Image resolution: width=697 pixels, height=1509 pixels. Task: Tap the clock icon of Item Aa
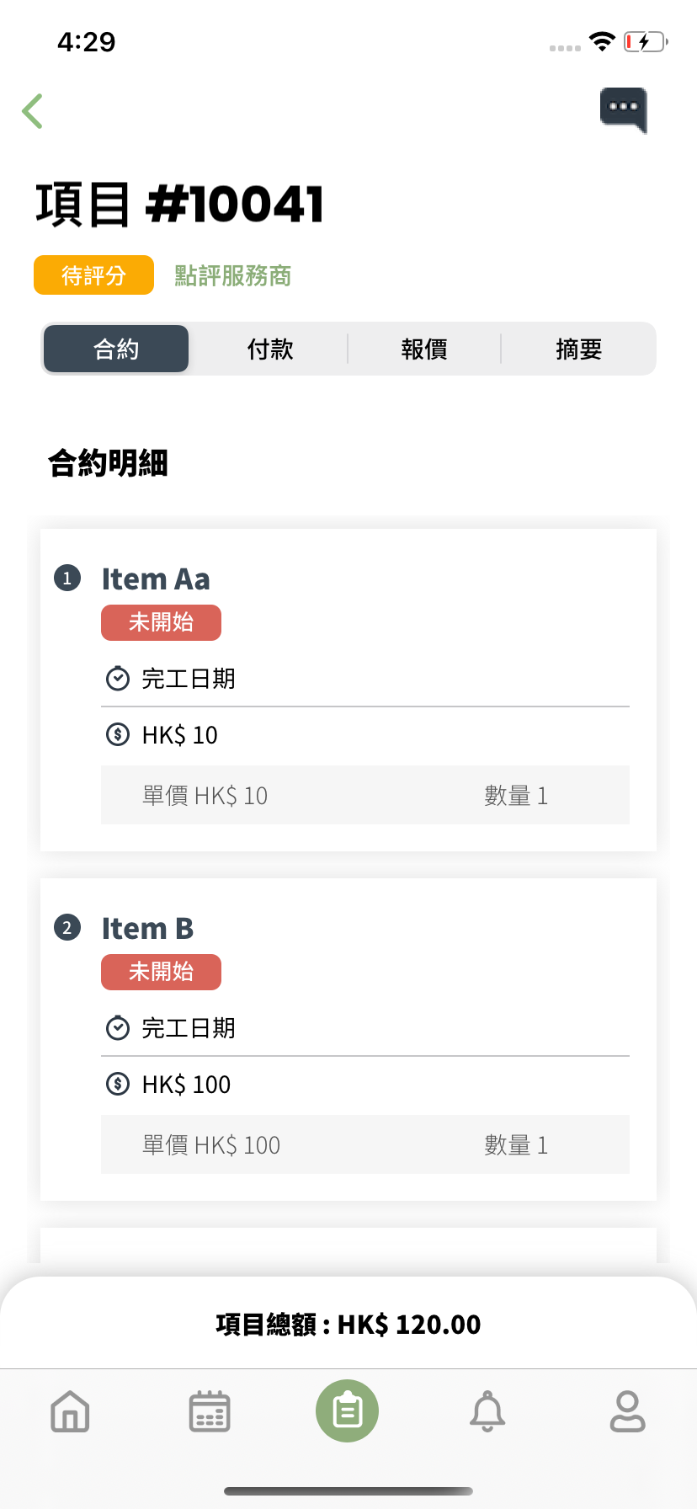118,678
